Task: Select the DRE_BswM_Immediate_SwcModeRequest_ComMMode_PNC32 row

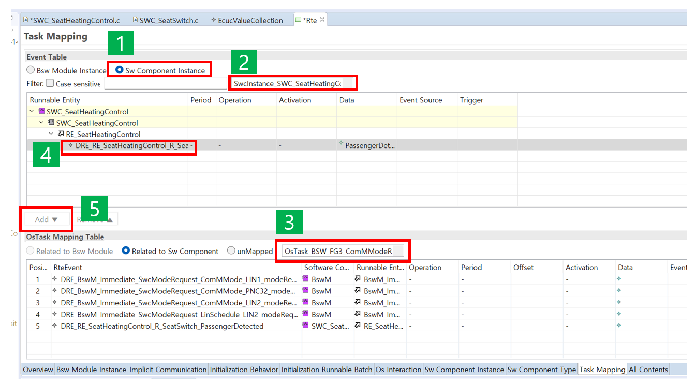Action: click(357, 291)
